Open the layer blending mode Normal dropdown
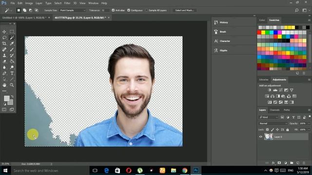 [273, 123]
